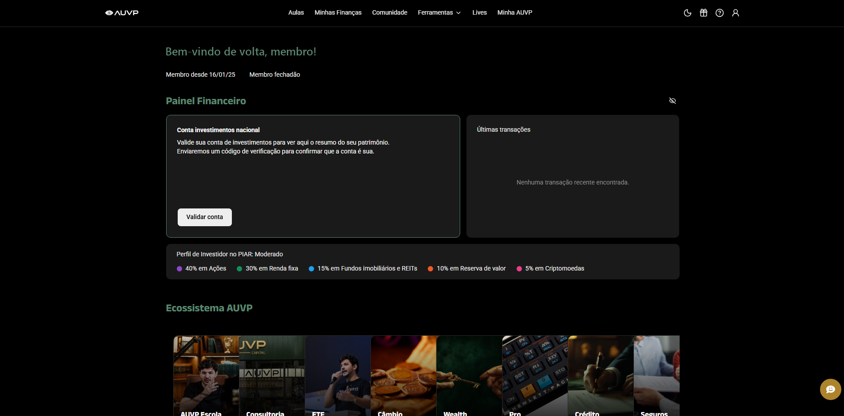The width and height of the screenshot is (844, 416).
Task: Click the Ecossistema AUVP heading
Action: [209, 308]
